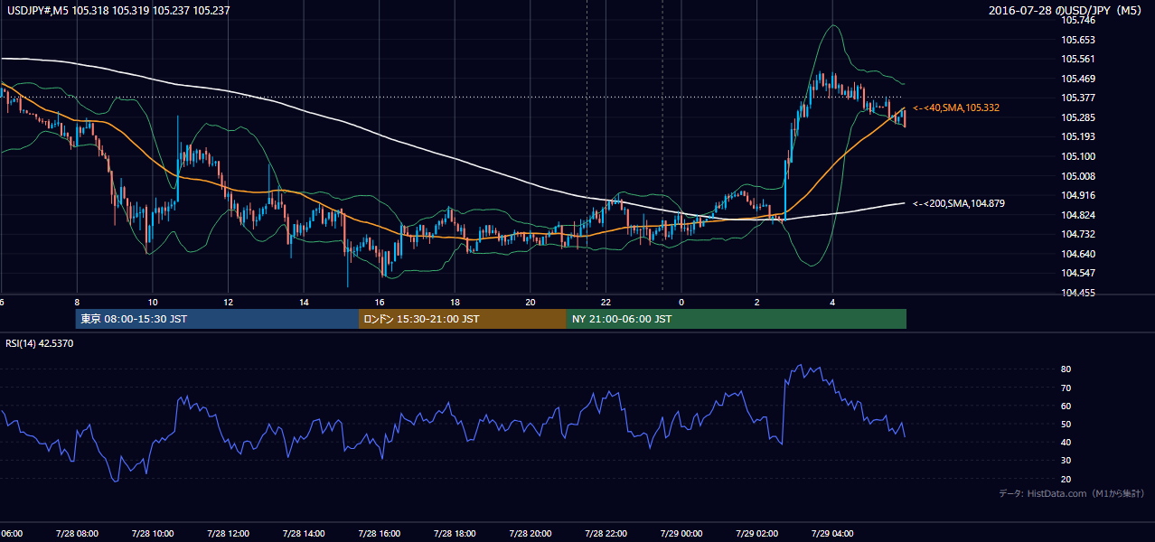
Task: Click the 7/28 10:00 date label
Action: [152, 534]
